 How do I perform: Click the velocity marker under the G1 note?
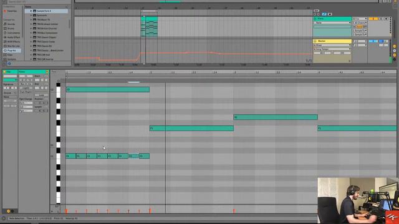tap(234, 211)
